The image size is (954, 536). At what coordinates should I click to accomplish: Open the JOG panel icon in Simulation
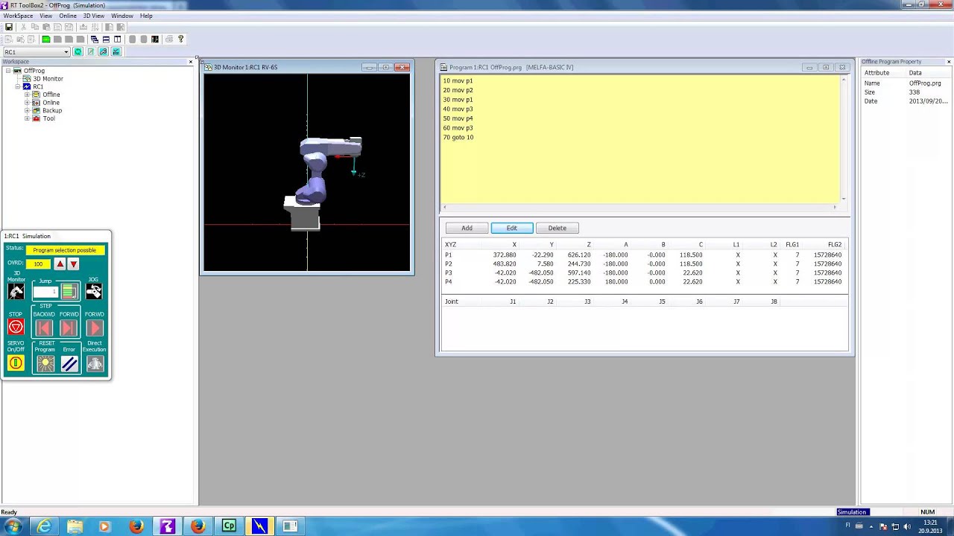(x=94, y=292)
